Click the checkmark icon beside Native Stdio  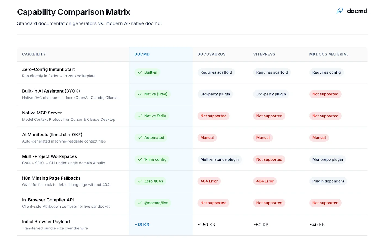140,116
